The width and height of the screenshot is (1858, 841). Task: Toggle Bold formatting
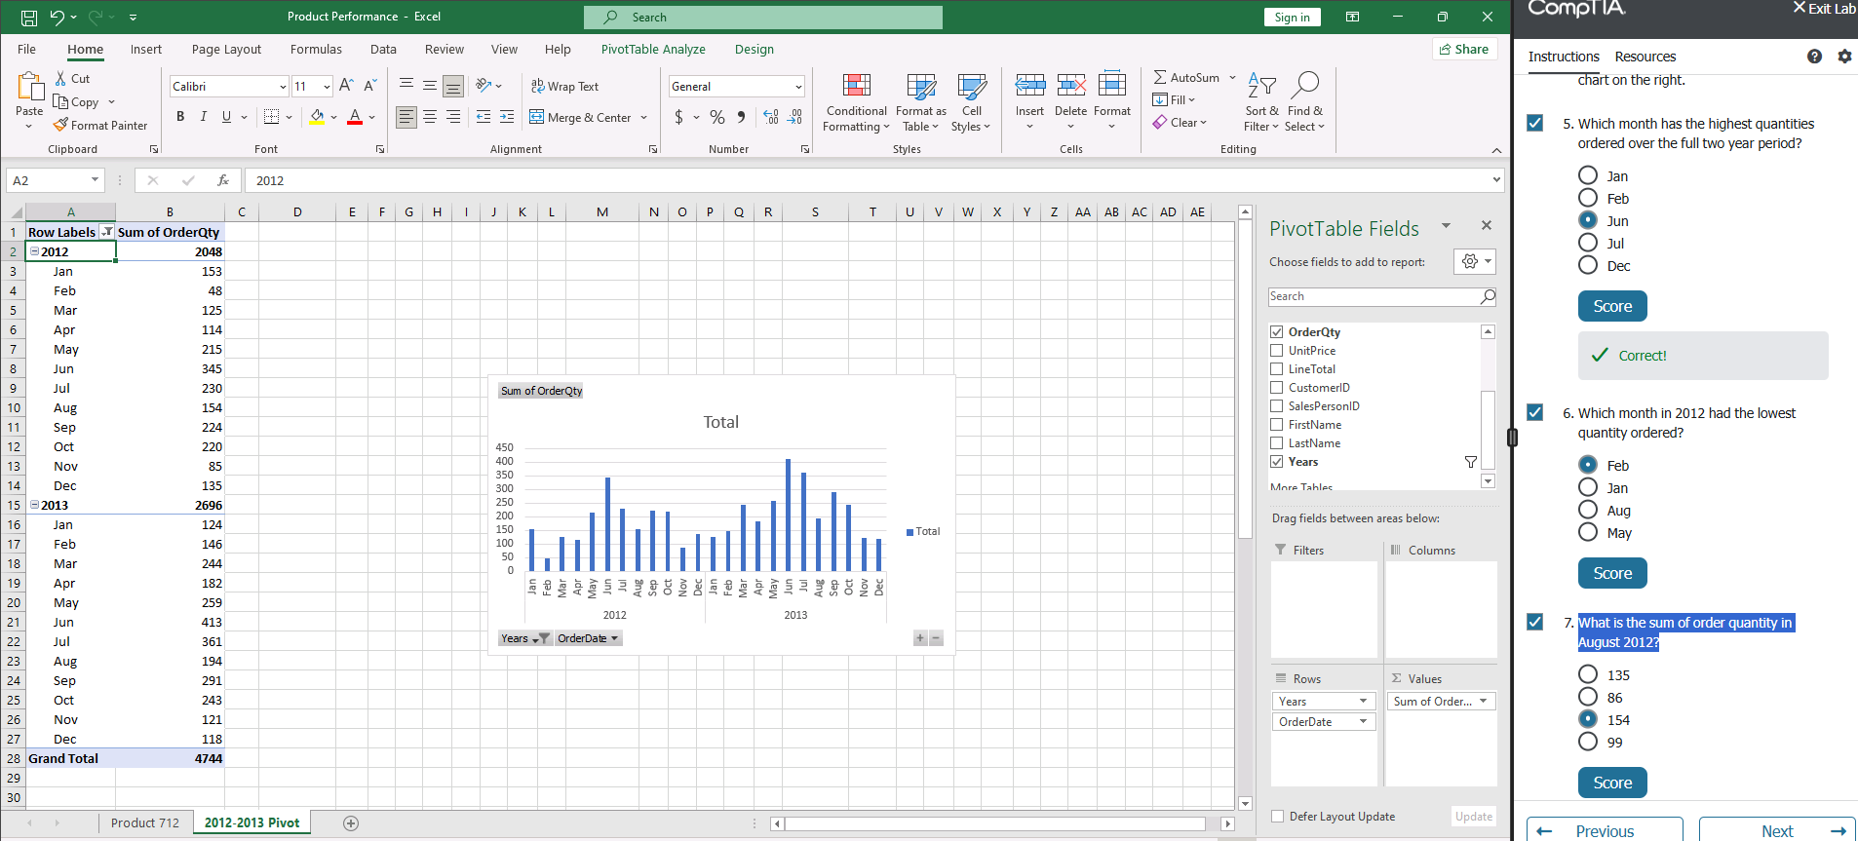(x=180, y=117)
